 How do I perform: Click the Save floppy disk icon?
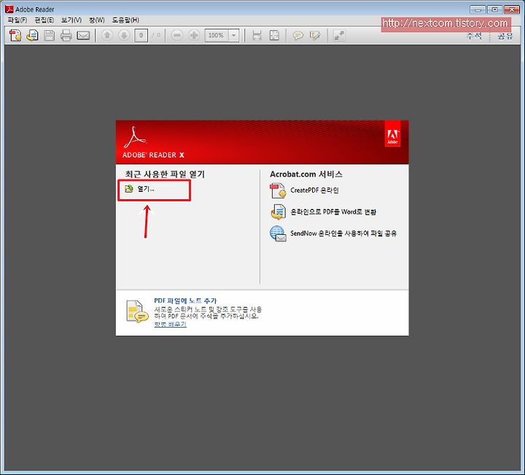coord(50,35)
